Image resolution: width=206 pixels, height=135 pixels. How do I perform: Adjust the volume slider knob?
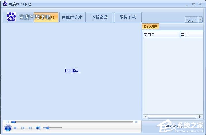coord(48,128)
